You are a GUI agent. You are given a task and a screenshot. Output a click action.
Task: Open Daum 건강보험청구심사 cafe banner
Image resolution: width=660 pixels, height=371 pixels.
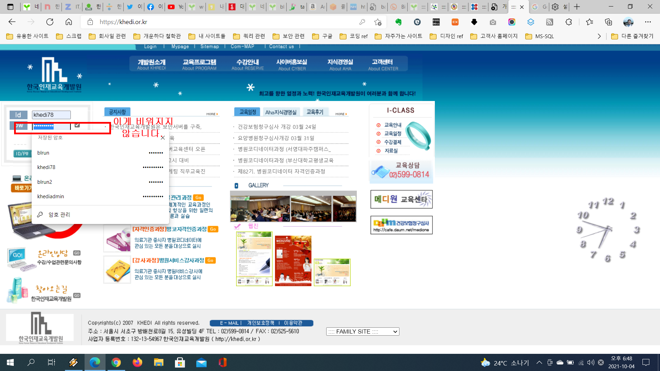click(x=401, y=225)
